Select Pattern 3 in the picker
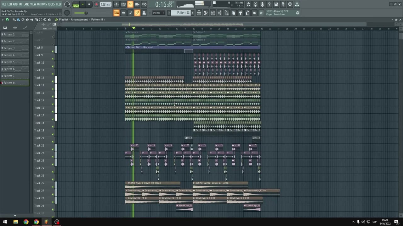This screenshot has height=226, width=403. [15, 48]
